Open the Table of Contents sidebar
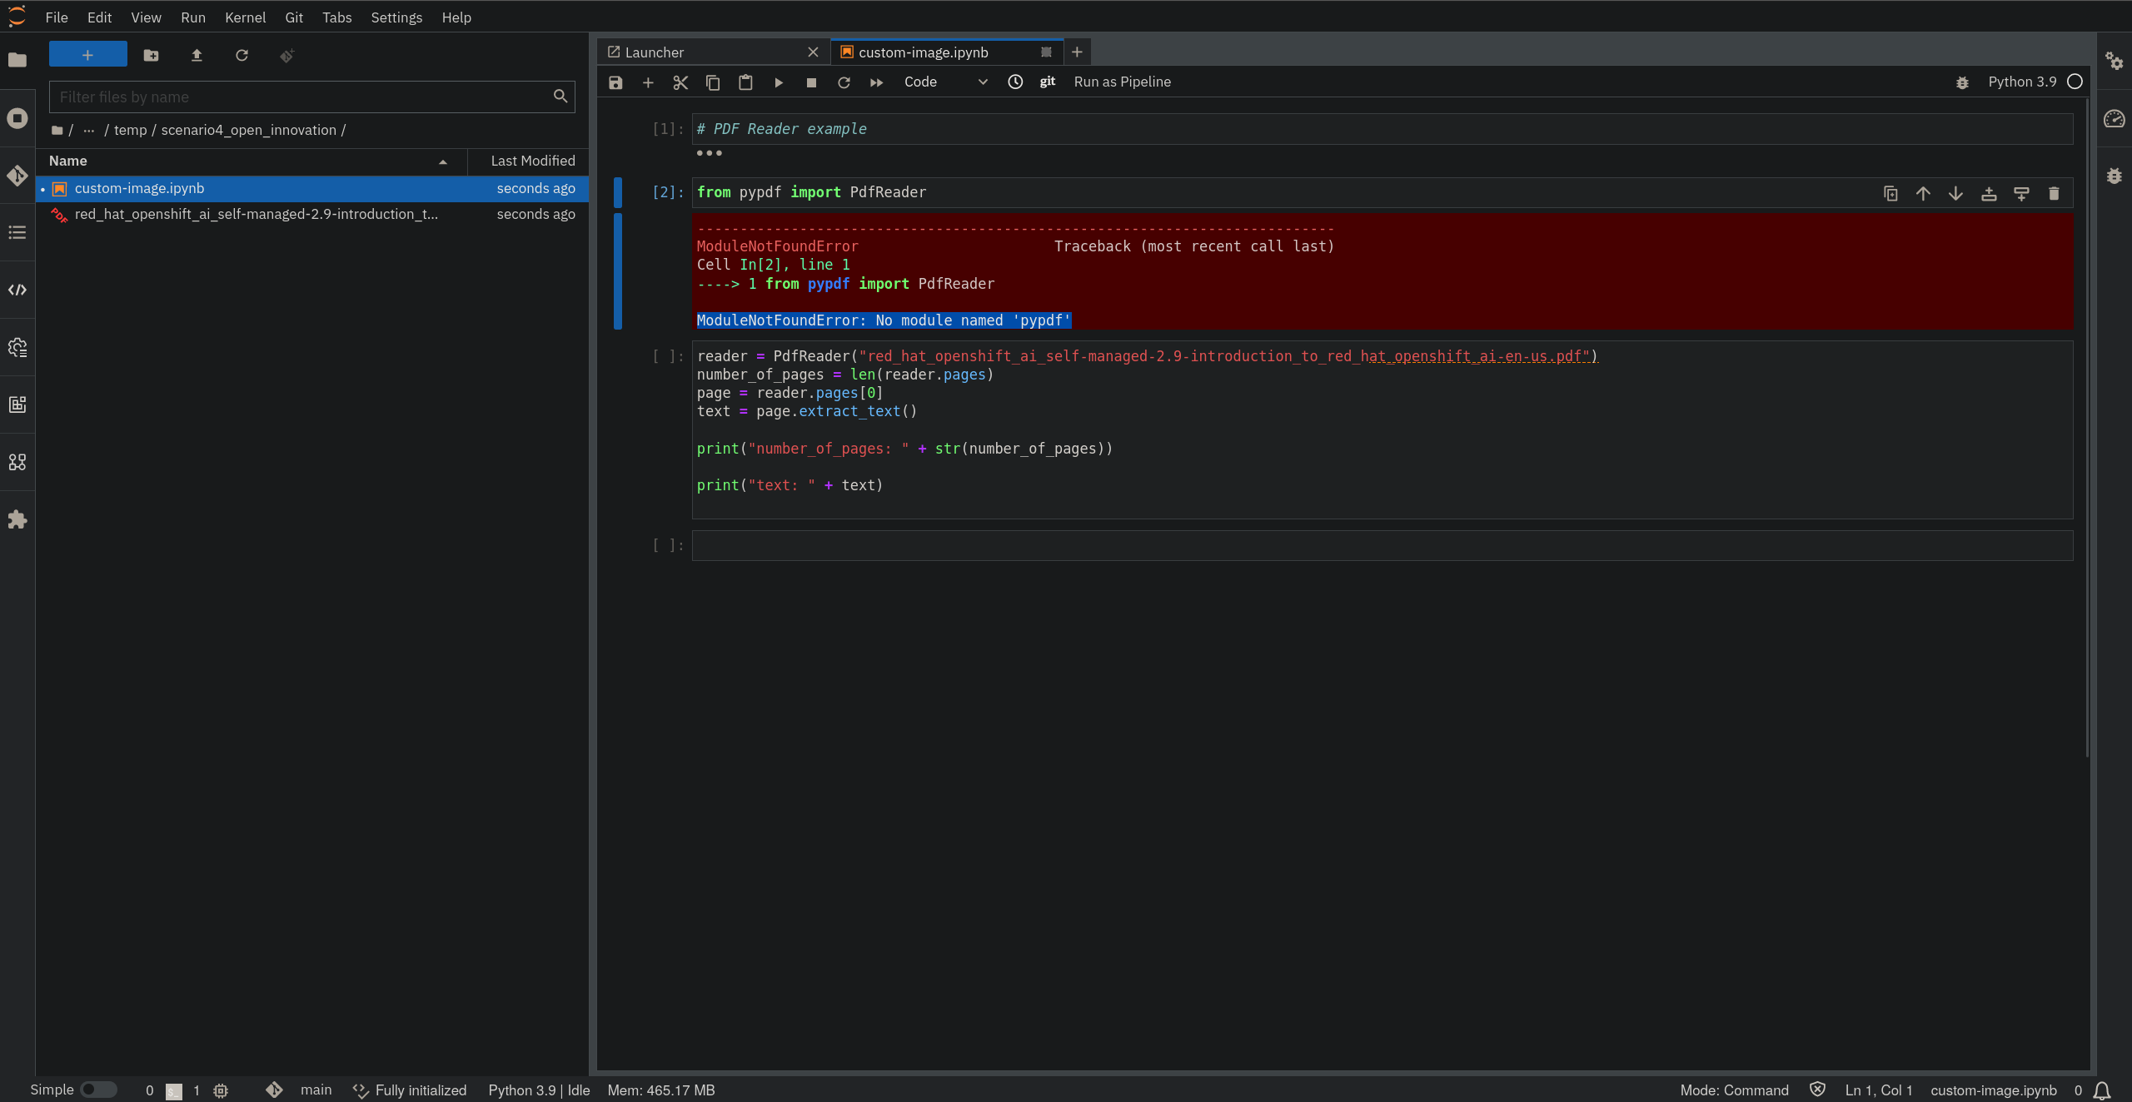Image resolution: width=2132 pixels, height=1102 pixels. (x=17, y=232)
